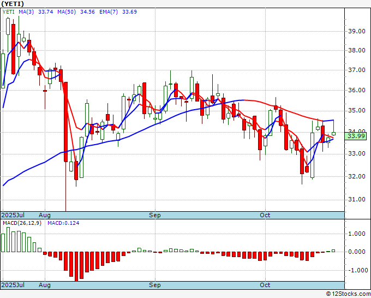Viewport: 371px width, 298px height.
Task: Click the 36.00 price axis label
Action: click(357, 91)
